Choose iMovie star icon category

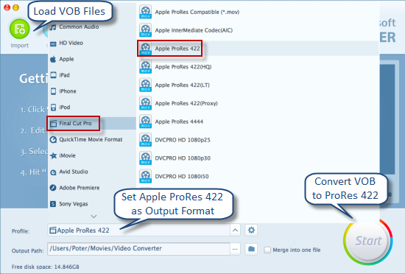(53, 155)
